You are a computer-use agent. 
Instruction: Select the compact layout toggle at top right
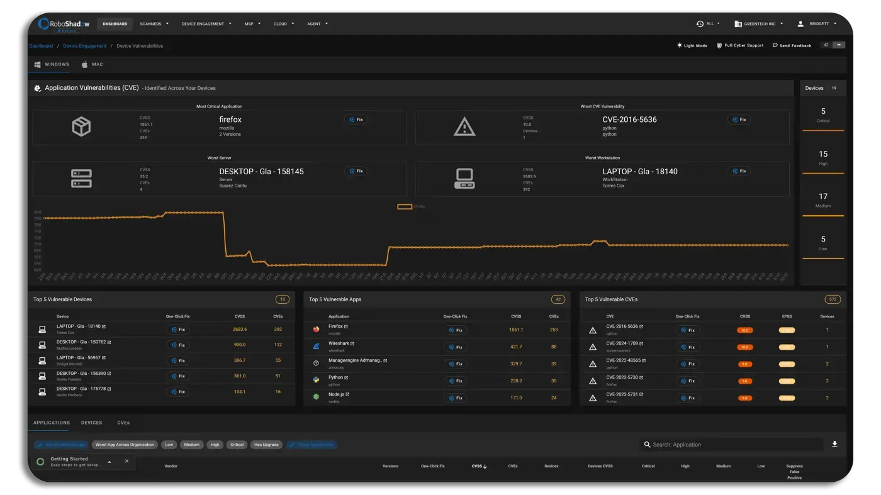coord(826,45)
